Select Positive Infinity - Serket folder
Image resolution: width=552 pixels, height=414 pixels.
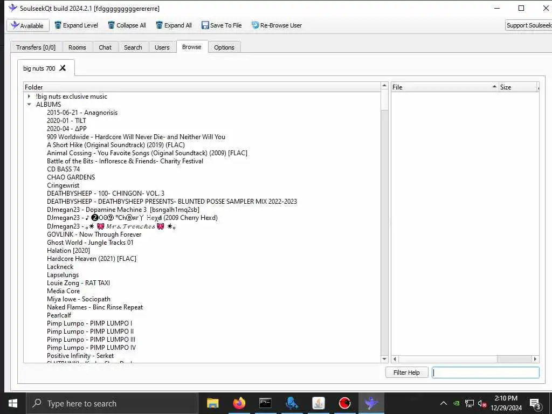(81, 356)
